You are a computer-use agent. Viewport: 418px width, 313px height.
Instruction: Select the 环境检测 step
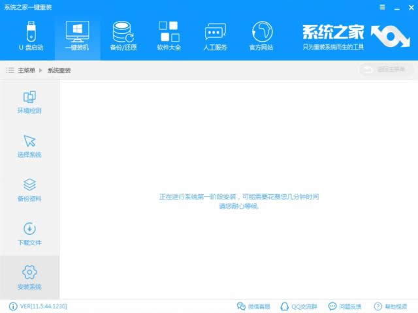[x=29, y=102]
